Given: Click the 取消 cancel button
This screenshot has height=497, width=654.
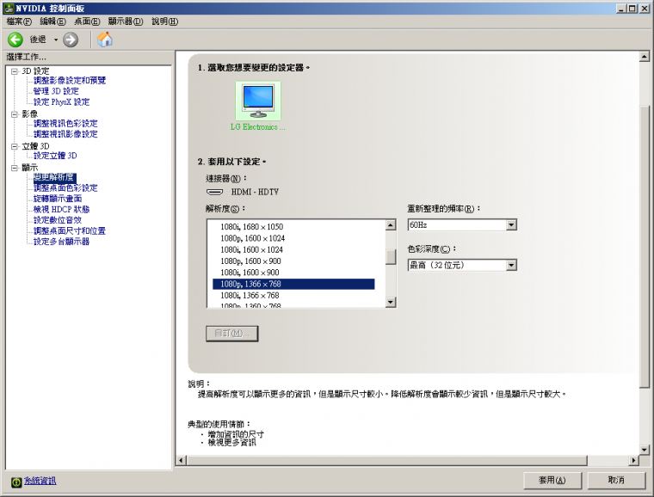Looking at the screenshot, I should [616, 481].
